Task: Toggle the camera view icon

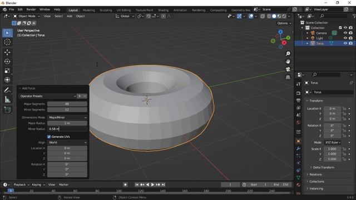Action: (288, 69)
